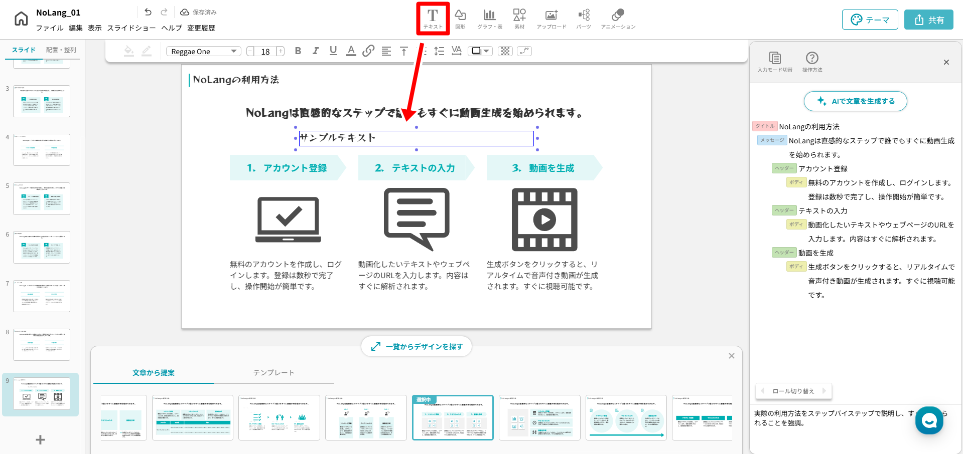Click the 共有 share button

click(x=929, y=20)
